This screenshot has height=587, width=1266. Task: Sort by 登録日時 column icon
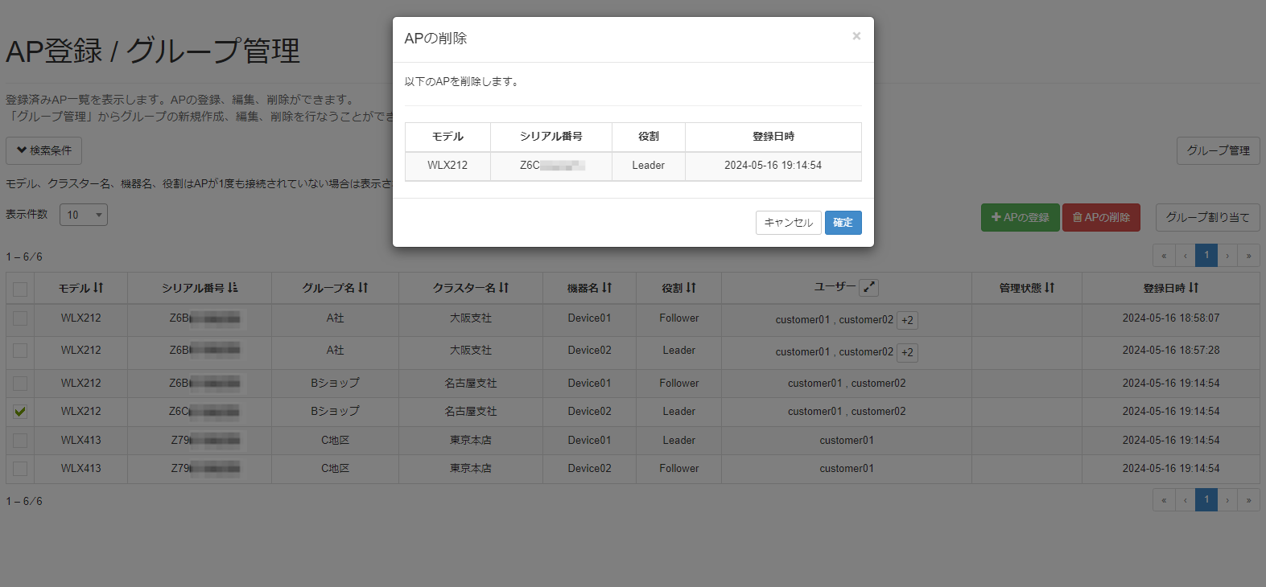pos(1194,288)
